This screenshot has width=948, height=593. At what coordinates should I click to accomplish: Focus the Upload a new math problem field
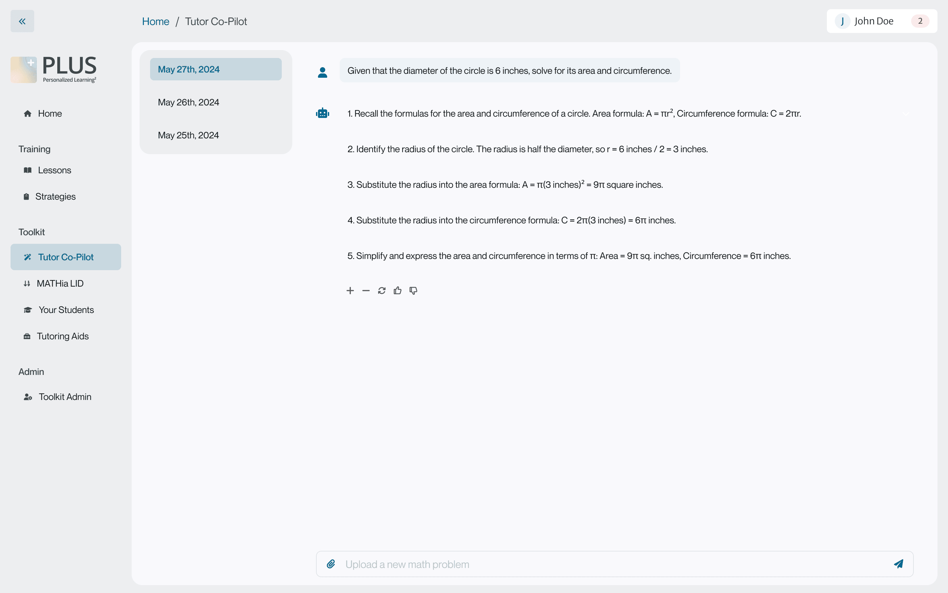pyautogui.click(x=588, y=564)
